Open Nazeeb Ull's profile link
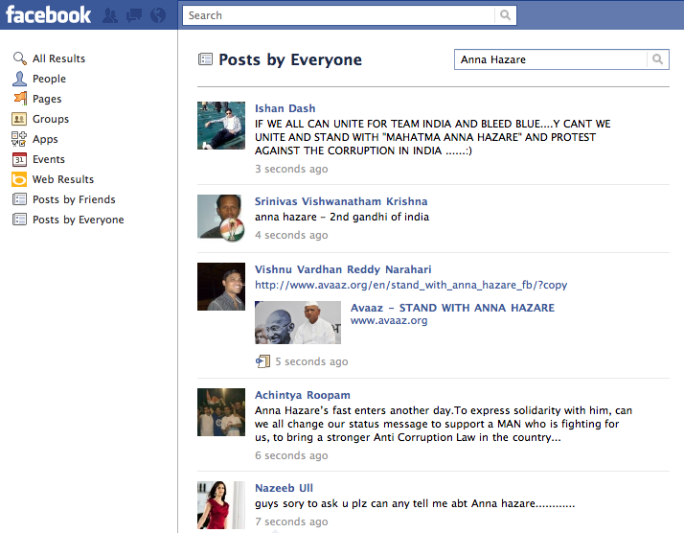 point(284,488)
